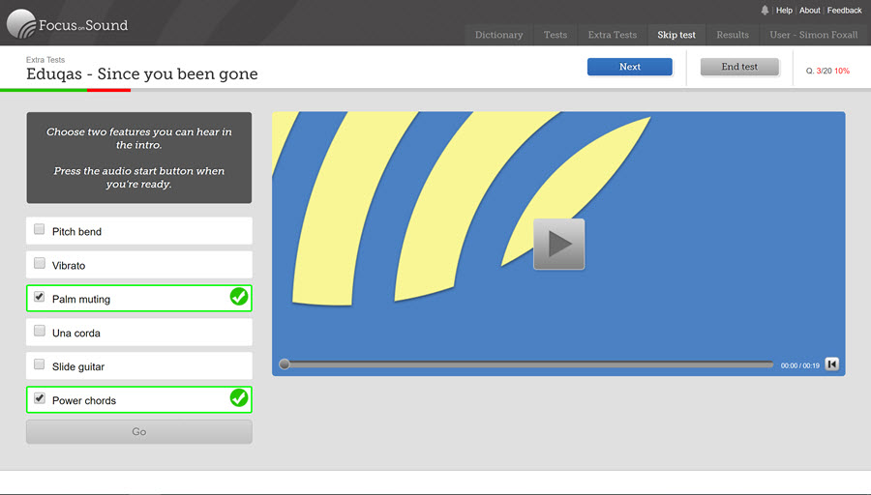Click the Eduqas - Since you been gone title
Viewport: 871px width, 495px height.
142,73
